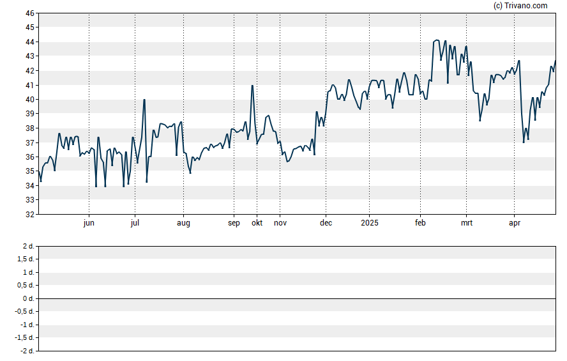The image size is (567, 361).
Task: Select the 'nov' month label
Action: 280,223
